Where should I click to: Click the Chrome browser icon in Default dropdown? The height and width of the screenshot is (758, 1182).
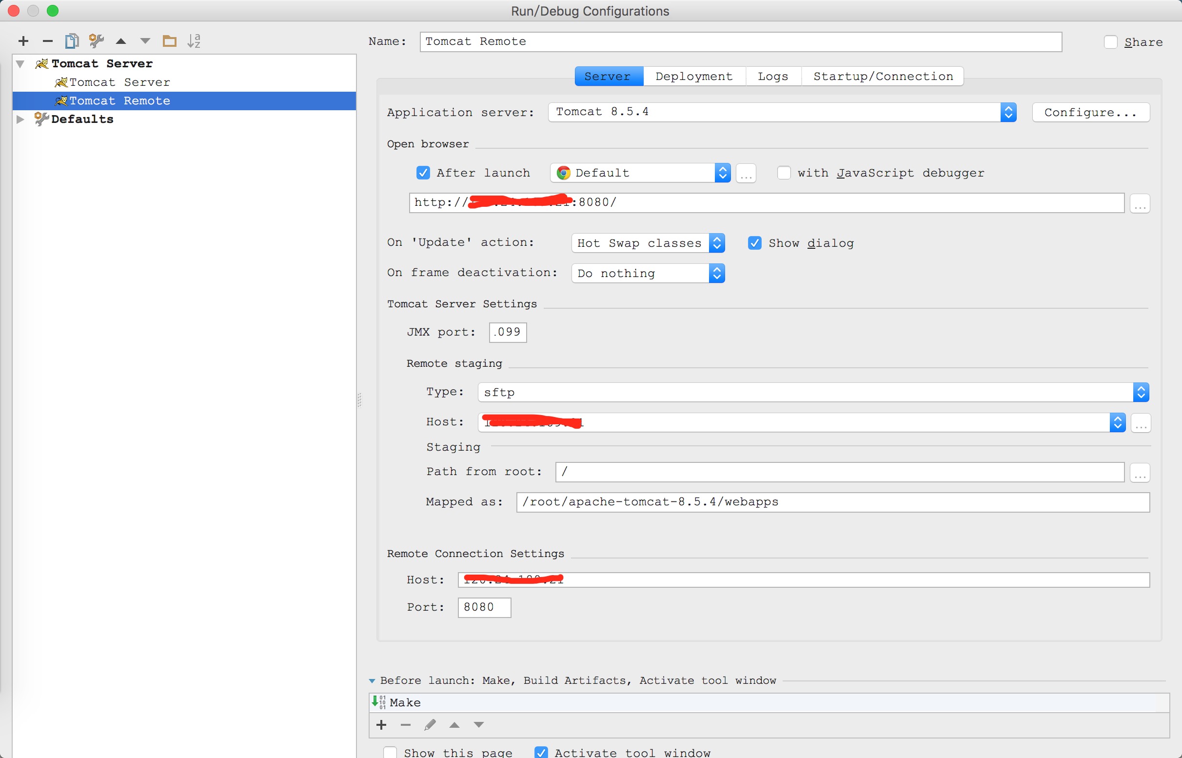pyautogui.click(x=563, y=173)
